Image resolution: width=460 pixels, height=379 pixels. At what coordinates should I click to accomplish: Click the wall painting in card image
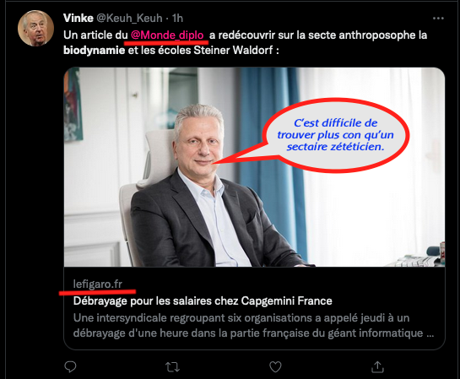point(73,105)
